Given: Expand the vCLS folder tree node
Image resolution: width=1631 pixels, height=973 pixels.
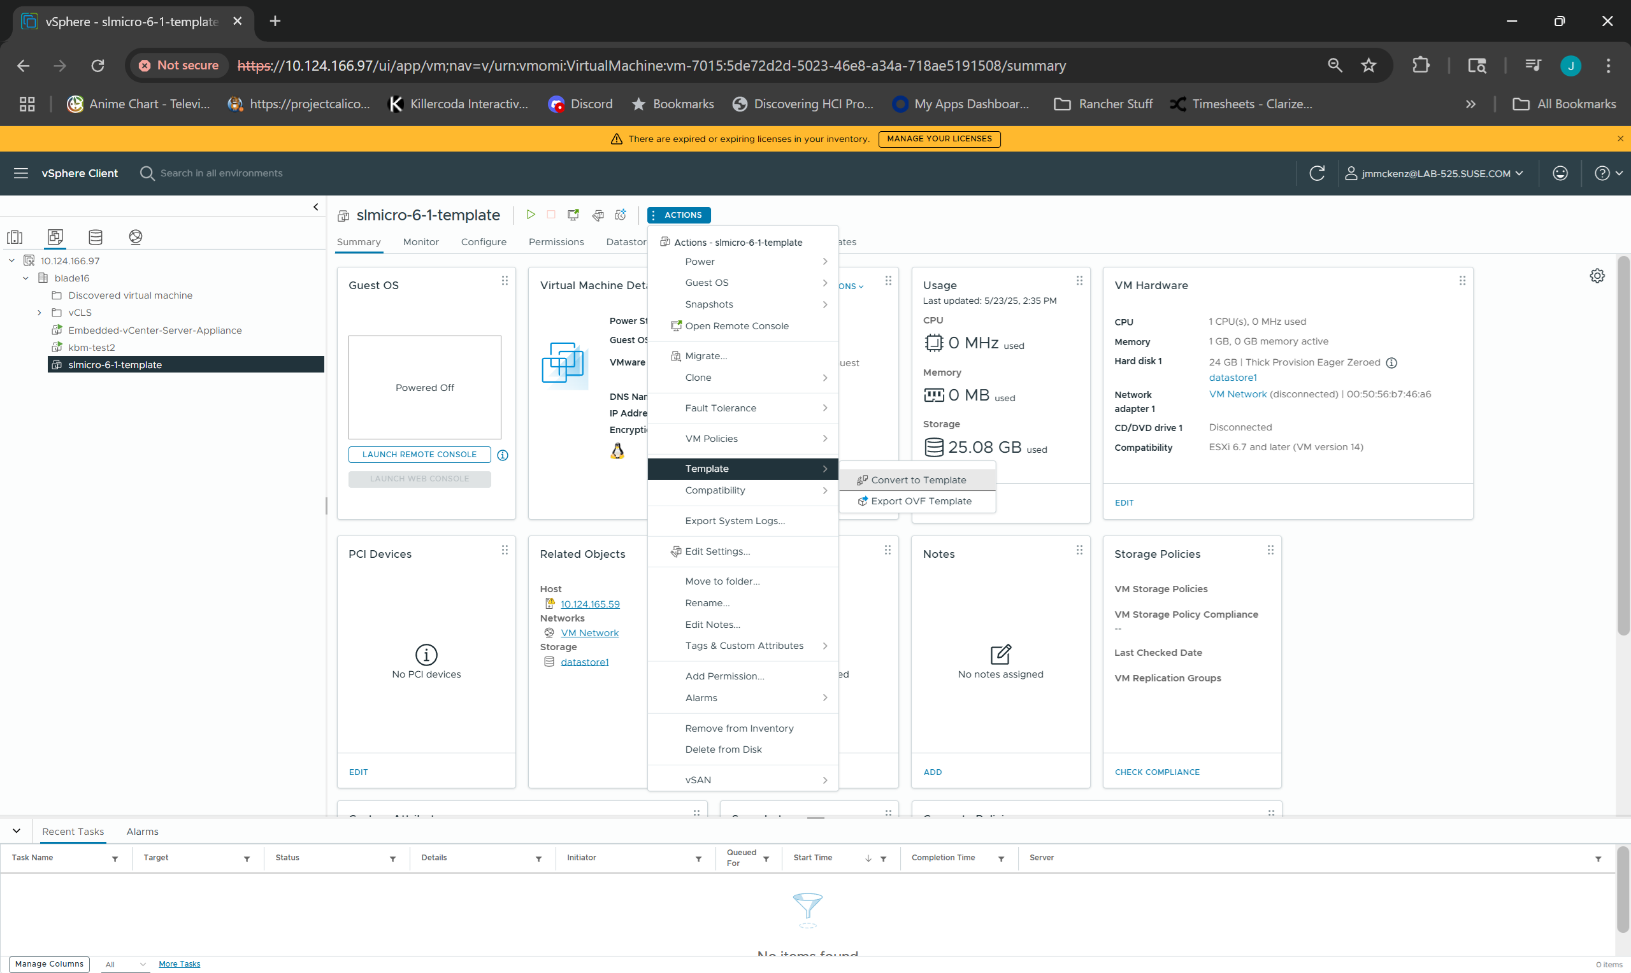Looking at the screenshot, I should tap(40, 313).
